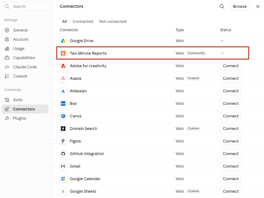Click the General gear icon in sidebar

click(7, 30)
